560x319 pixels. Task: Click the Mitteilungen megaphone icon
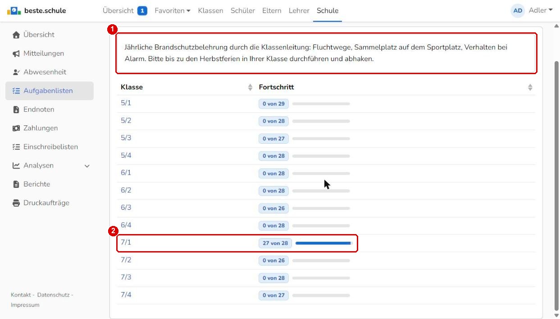[16, 53]
